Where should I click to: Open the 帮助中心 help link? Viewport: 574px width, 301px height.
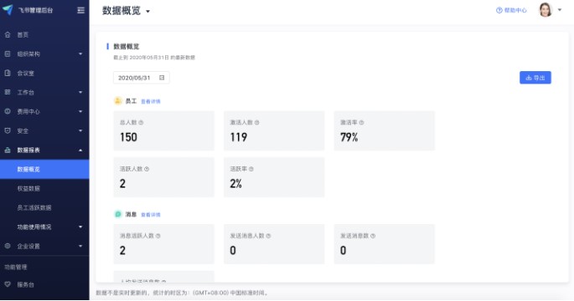[511, 10]
